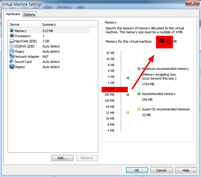The image size is (201, 177).
Task: Click the blue maximum recommended memory marker
Action: [x=127, y=78]
